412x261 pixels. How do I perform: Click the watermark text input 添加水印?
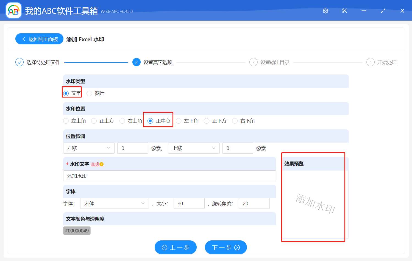point(169,176)
